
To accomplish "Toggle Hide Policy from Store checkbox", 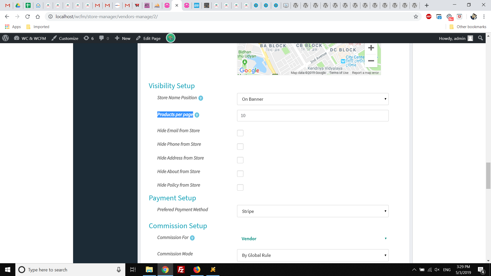I will pos(240,188).
